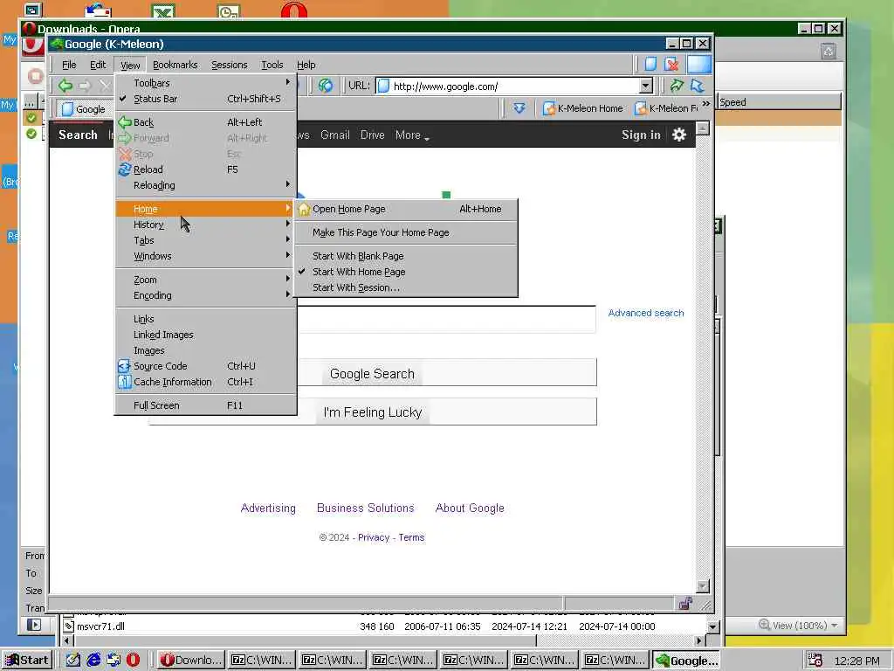Select Start With Blank Page option
This screenshot has width=894, height=671.
click(x=406, y=256)
